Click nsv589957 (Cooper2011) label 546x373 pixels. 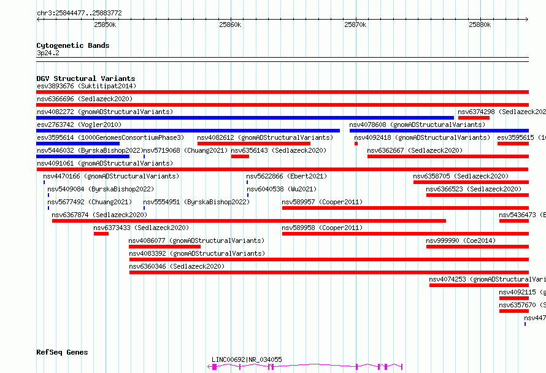pos(322,202)
